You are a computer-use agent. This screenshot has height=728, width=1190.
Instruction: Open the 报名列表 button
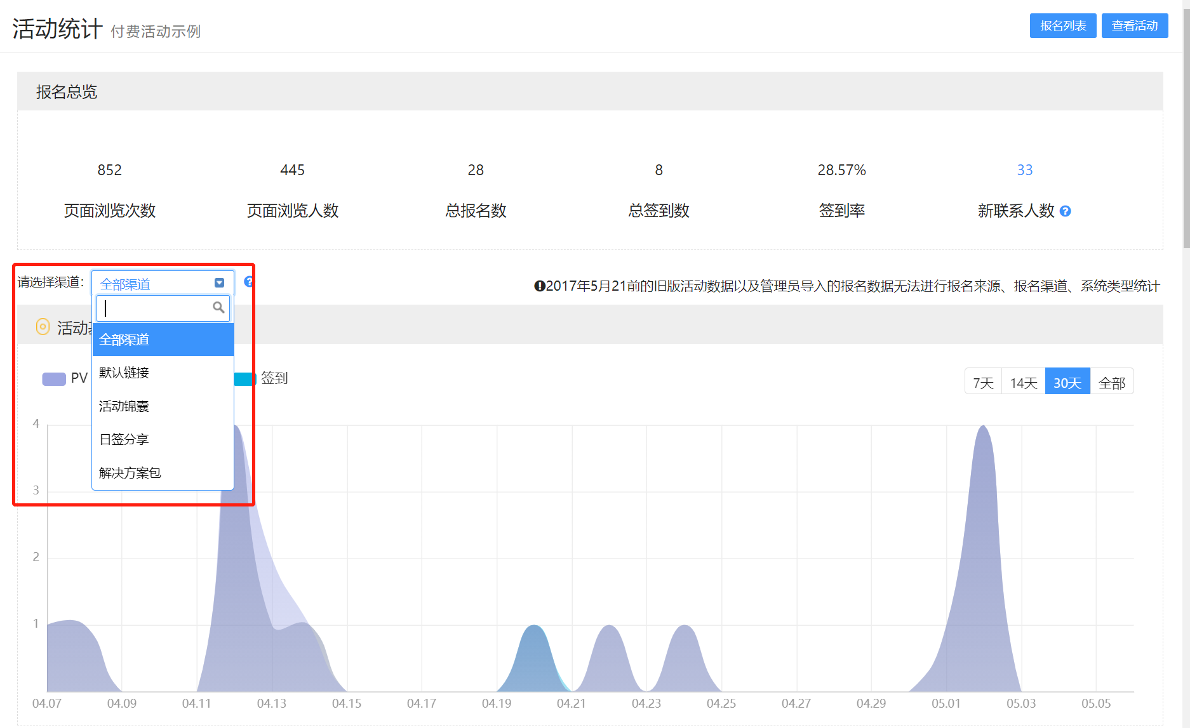[1062, 26]
